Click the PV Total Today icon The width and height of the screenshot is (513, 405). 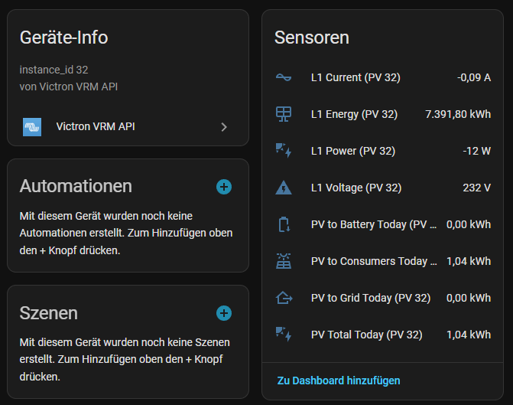point(284,335)
